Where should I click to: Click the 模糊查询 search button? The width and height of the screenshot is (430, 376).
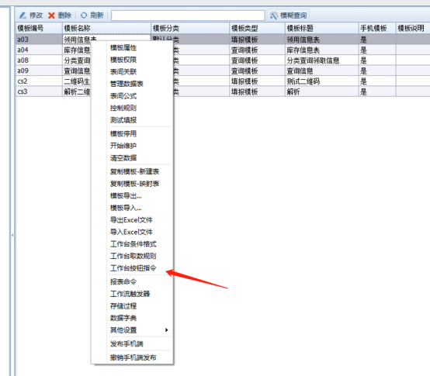click(x=288, y=16)
